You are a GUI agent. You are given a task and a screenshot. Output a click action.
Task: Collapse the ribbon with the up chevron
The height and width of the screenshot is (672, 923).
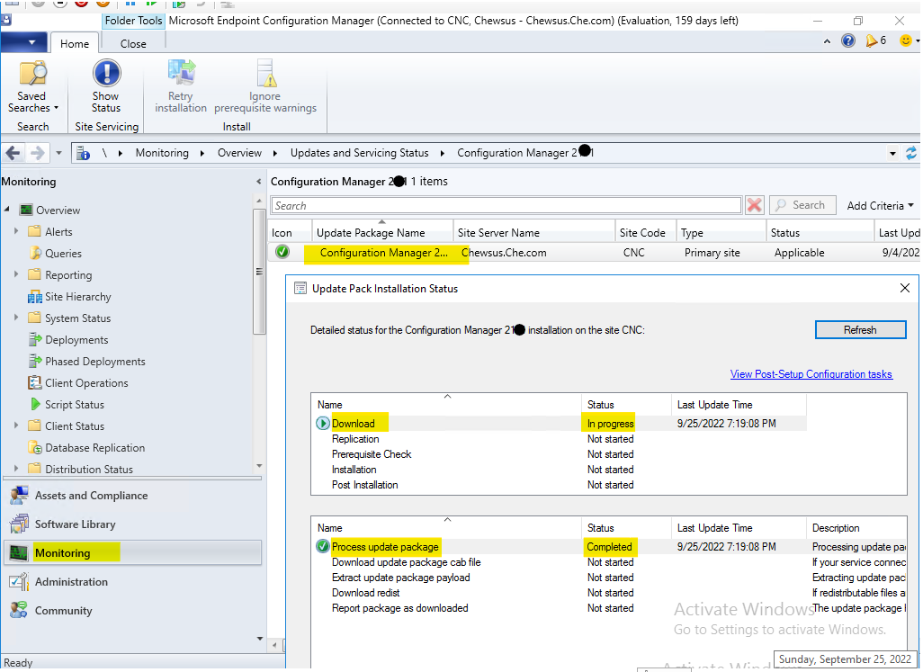pyautogui.click(x=827, y=41)
